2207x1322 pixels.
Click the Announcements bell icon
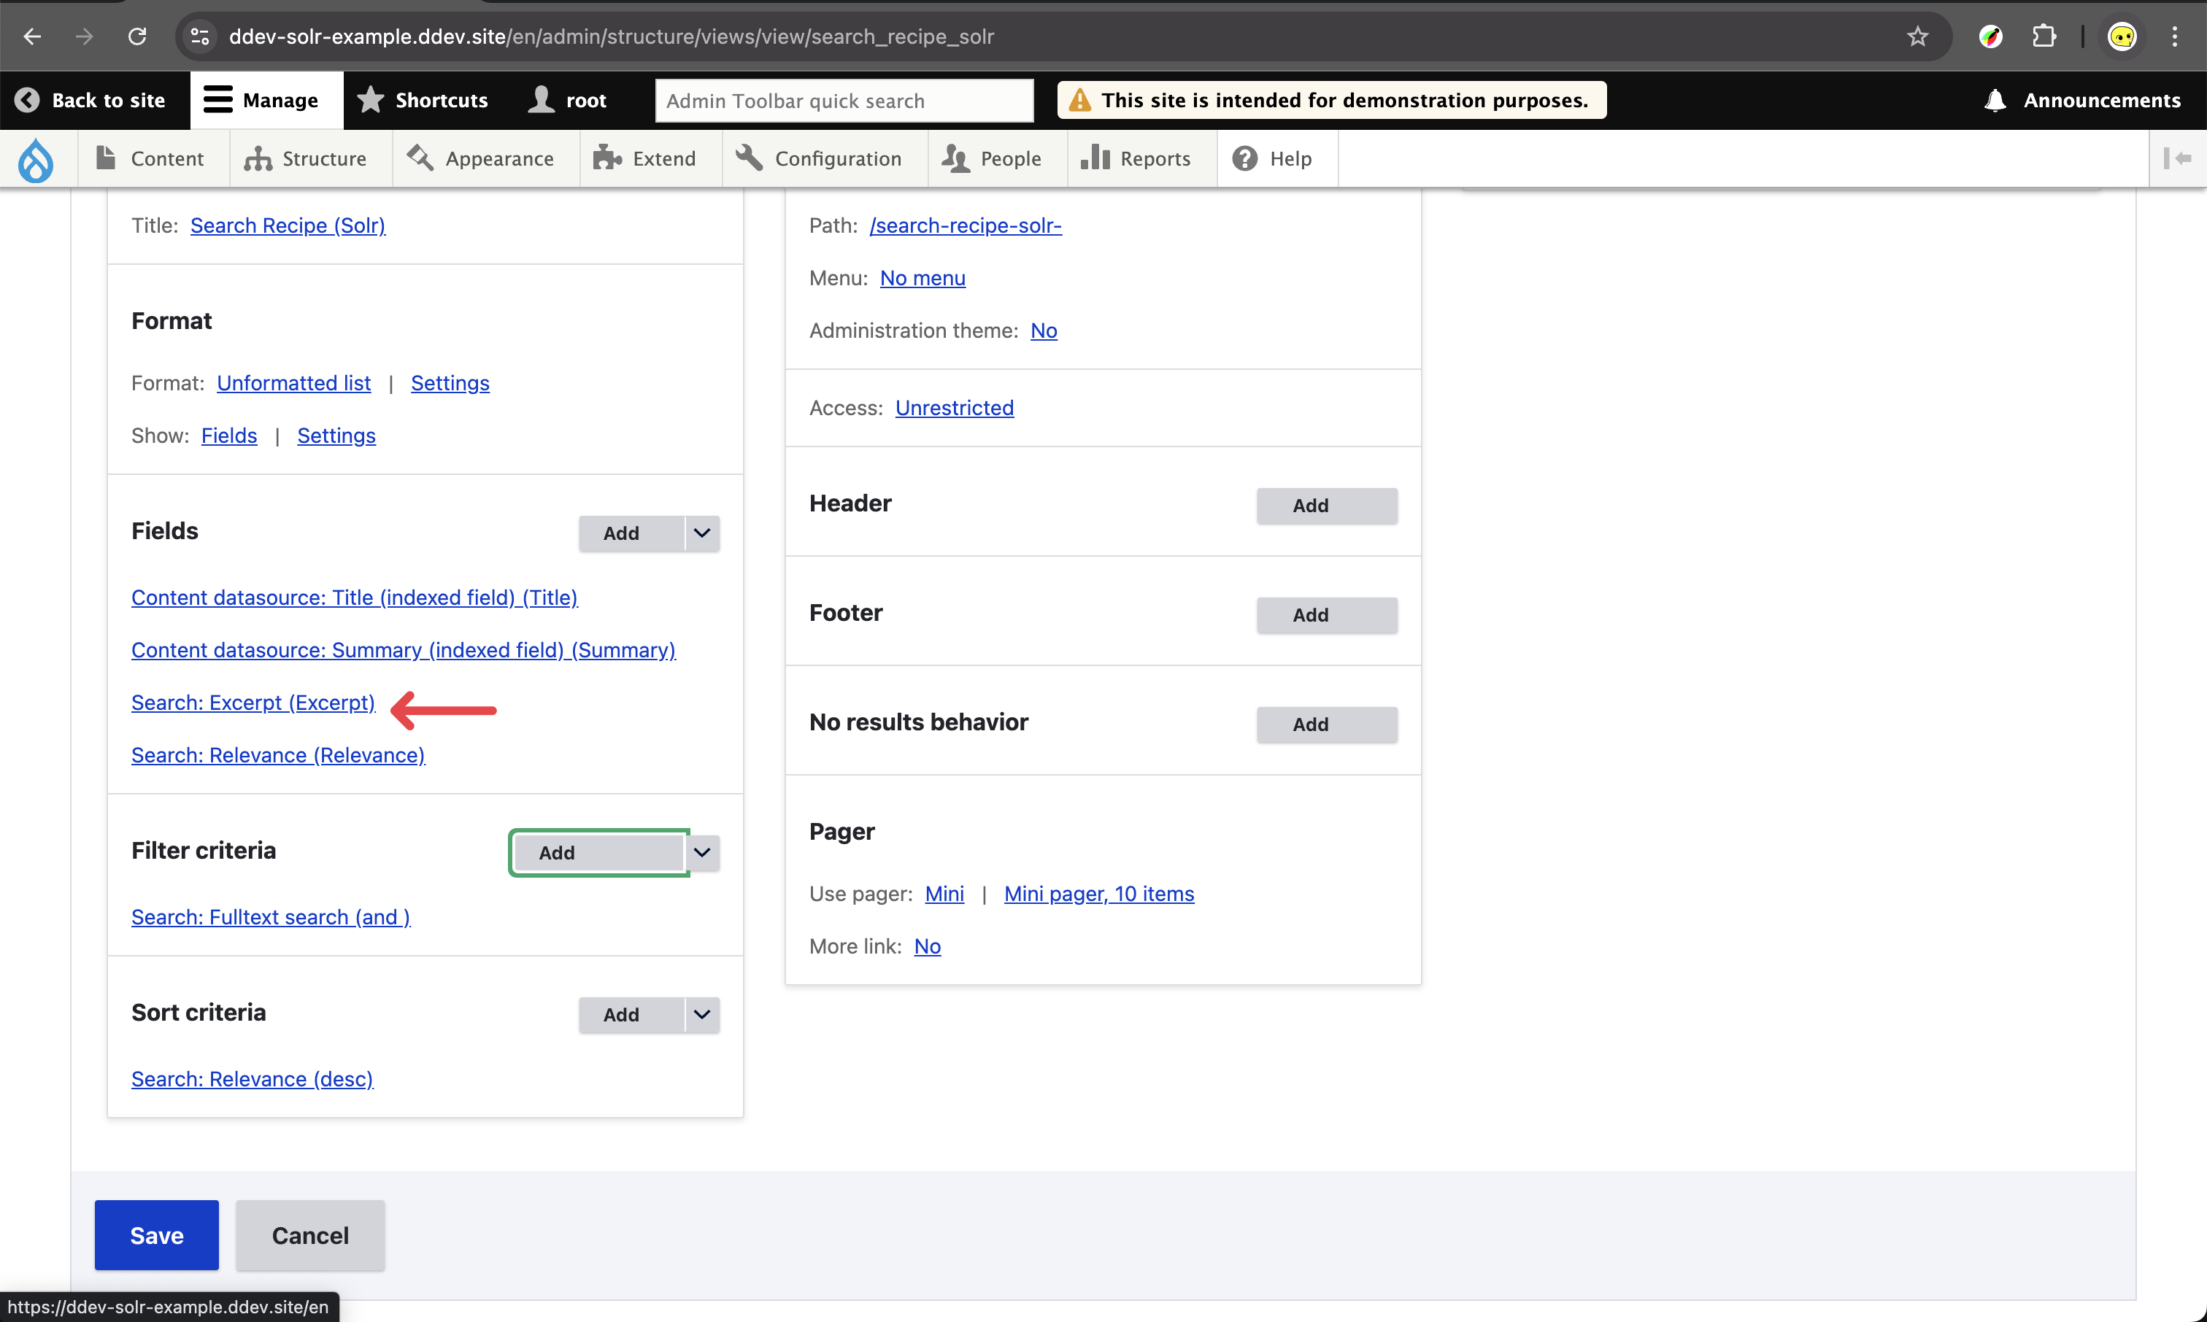(x=1995, y=101)
